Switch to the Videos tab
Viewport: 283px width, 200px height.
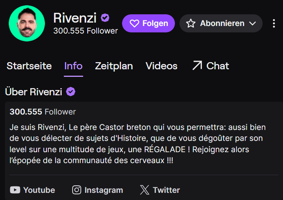tap(161, 66)
